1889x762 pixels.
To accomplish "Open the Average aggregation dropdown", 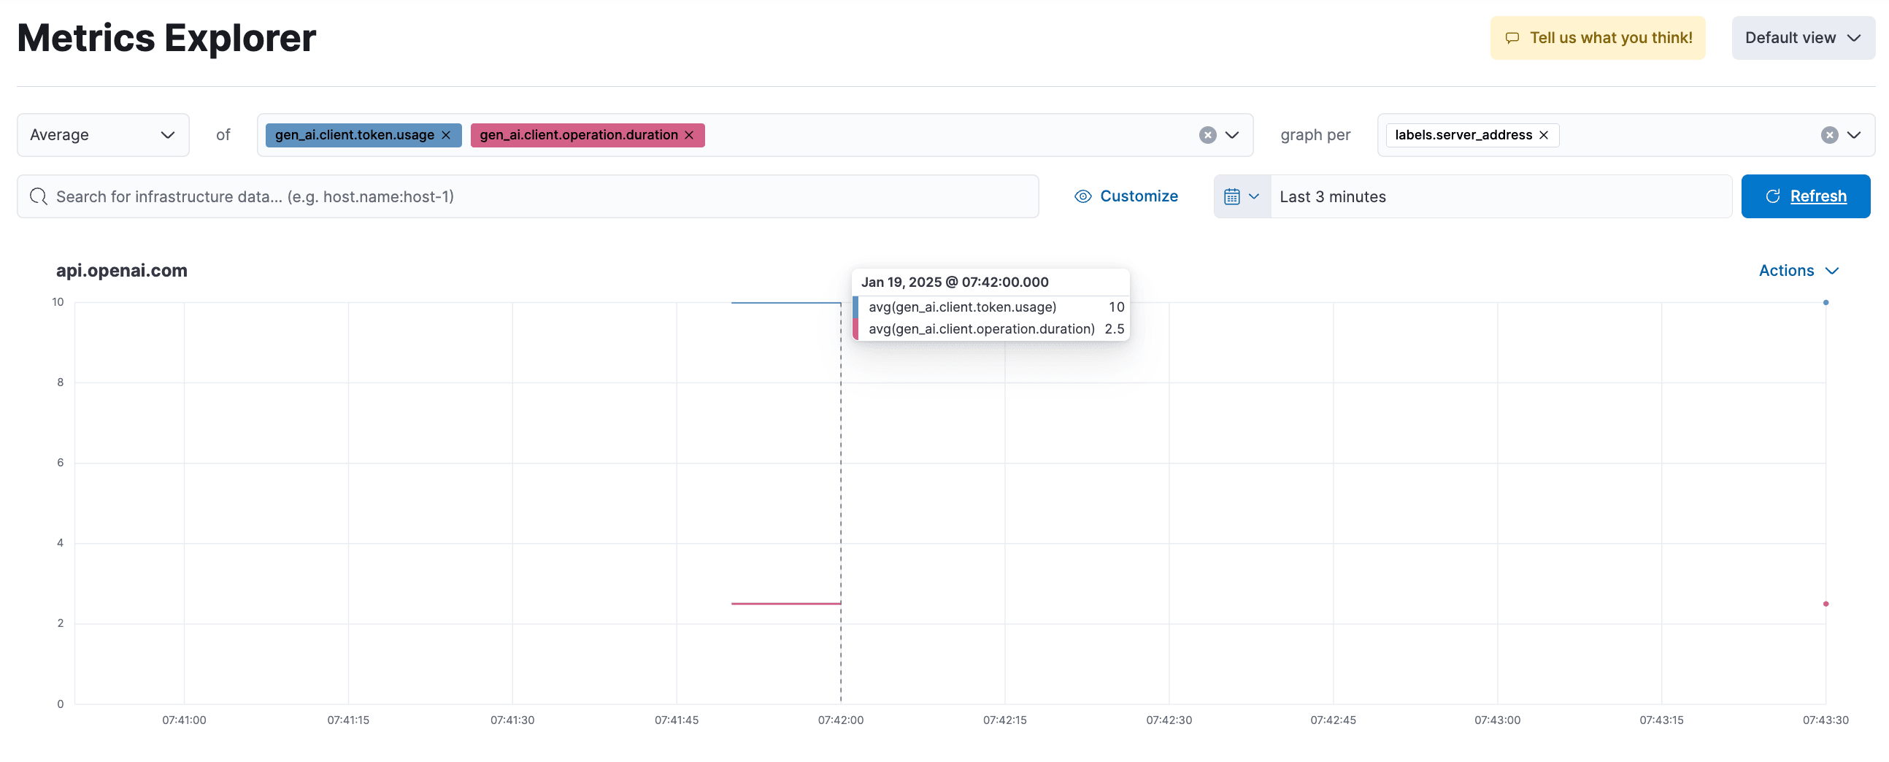I will click(x=103, y=135).
